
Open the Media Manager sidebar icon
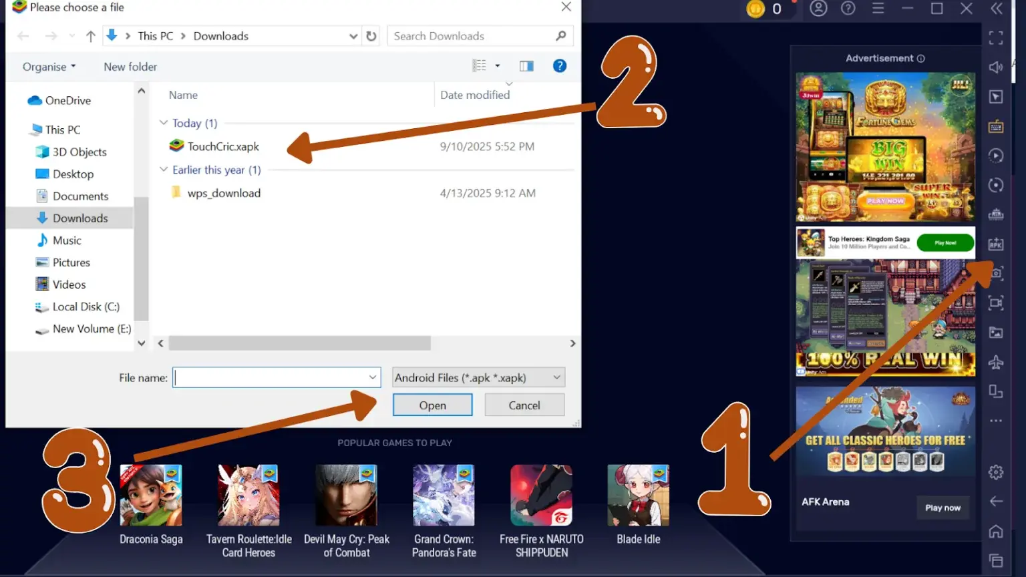(x=996, y=332)
